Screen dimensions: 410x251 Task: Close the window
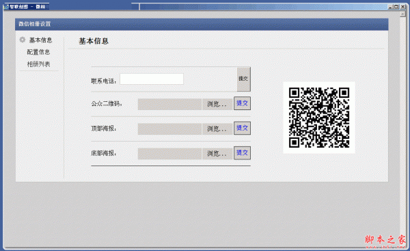402,7
